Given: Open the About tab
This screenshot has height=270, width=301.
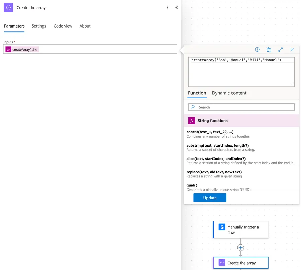Looking at the screenshot, I should (85, 26).
